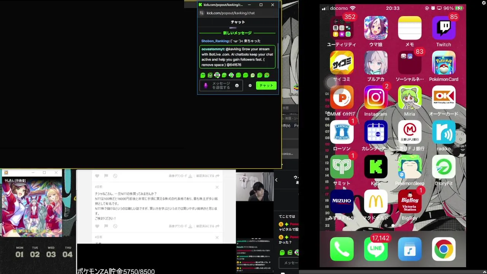Click the チャット header in the Kick popout
Screen dimensions: 487x274
[238, 22]
